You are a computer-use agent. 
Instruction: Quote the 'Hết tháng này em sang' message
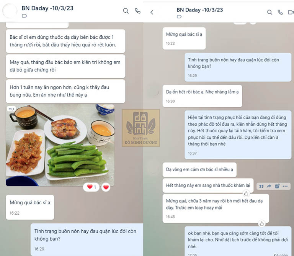point(261,186)
